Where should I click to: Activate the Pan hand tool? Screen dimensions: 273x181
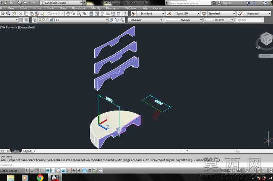tap(68, 14)
